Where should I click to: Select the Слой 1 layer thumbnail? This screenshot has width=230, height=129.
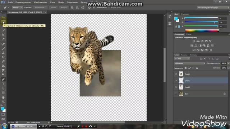(181, 74)
